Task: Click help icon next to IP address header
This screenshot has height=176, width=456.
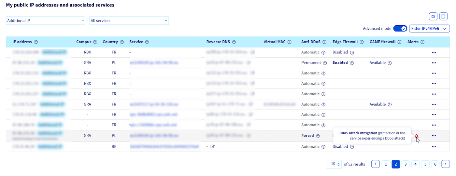Action: (36, 42)
